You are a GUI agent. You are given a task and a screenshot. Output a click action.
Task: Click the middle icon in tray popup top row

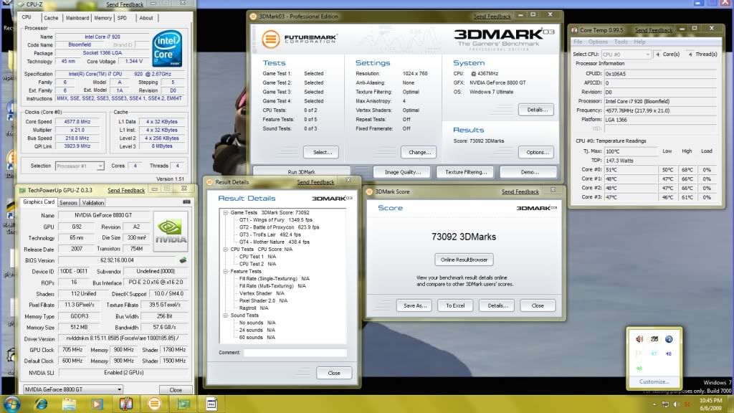tap(654, 338)
